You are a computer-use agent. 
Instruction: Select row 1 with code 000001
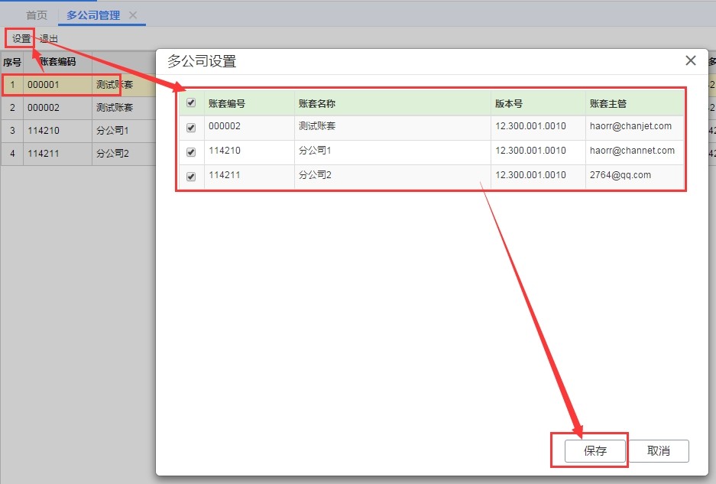click(78, 85)
